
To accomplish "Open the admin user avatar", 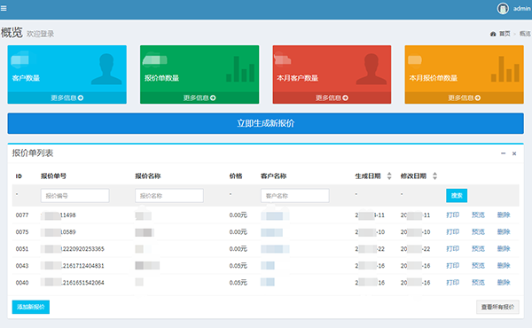I will 503,9.
